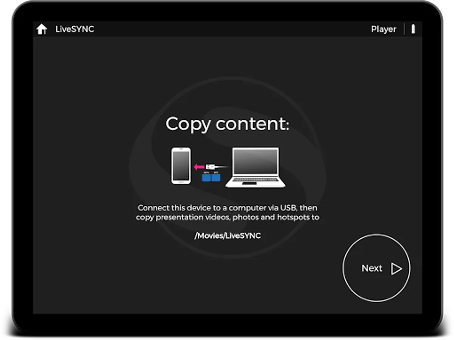
Task: Tap the laptop illustration
Action: [x=255, y=167]
